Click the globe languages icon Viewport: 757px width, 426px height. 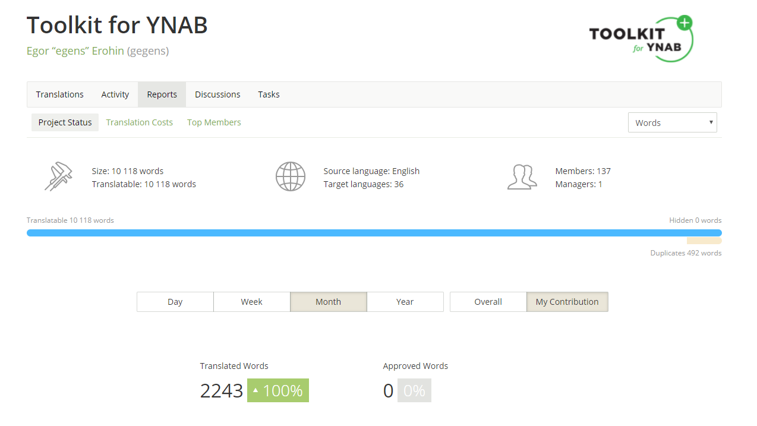(290, 177)
